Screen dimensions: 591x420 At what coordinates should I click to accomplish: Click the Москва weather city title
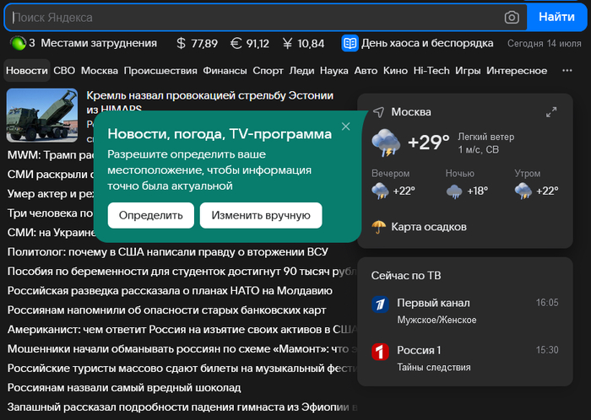pyautogui.click(x=411, y=112)
